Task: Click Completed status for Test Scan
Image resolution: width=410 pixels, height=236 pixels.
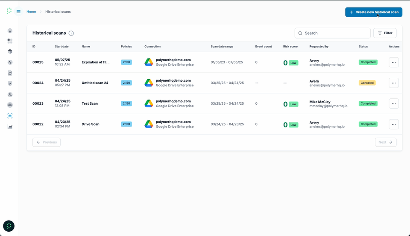Action: click(368, 103)
